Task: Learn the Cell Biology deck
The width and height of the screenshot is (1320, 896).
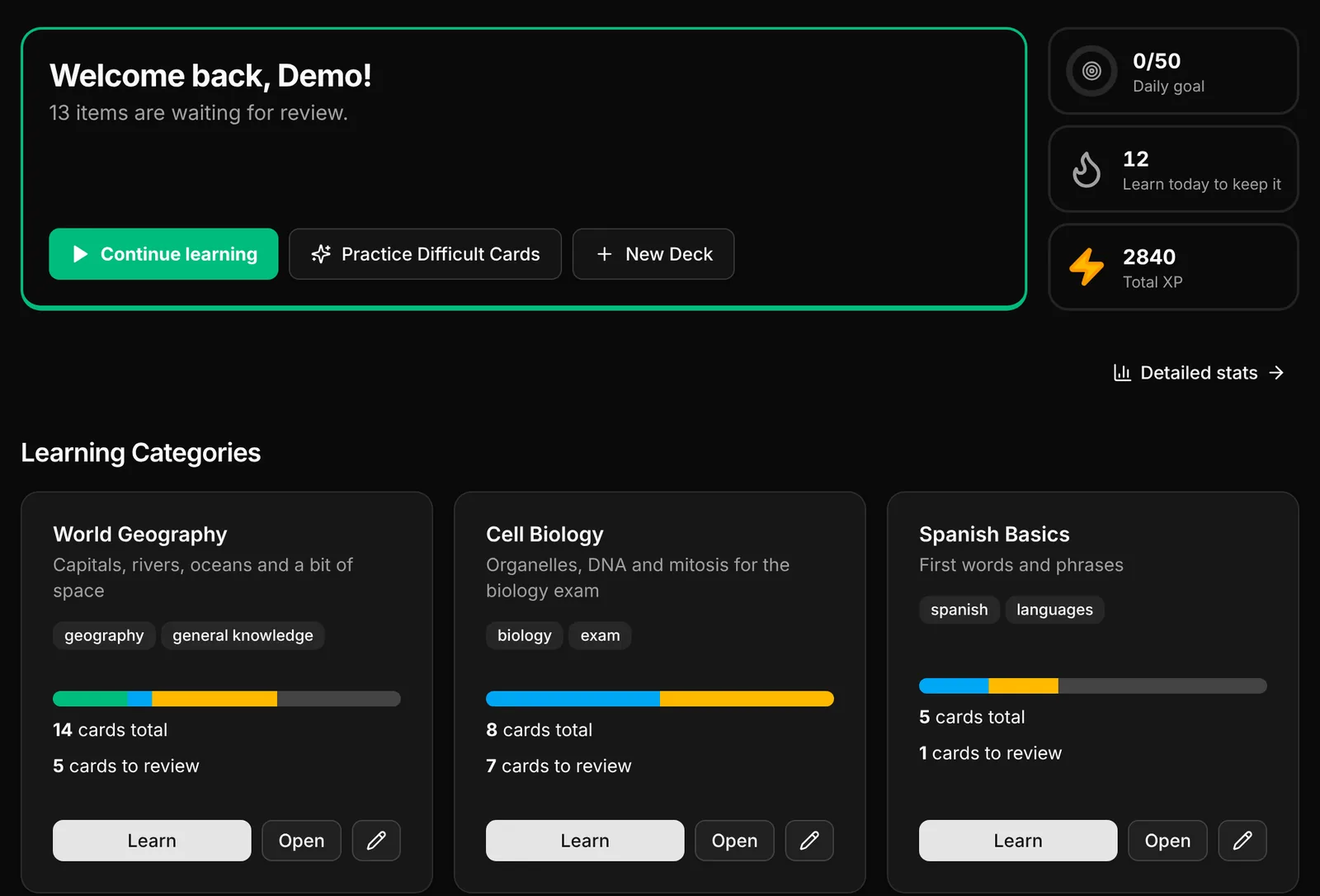Action: [585, 841]
